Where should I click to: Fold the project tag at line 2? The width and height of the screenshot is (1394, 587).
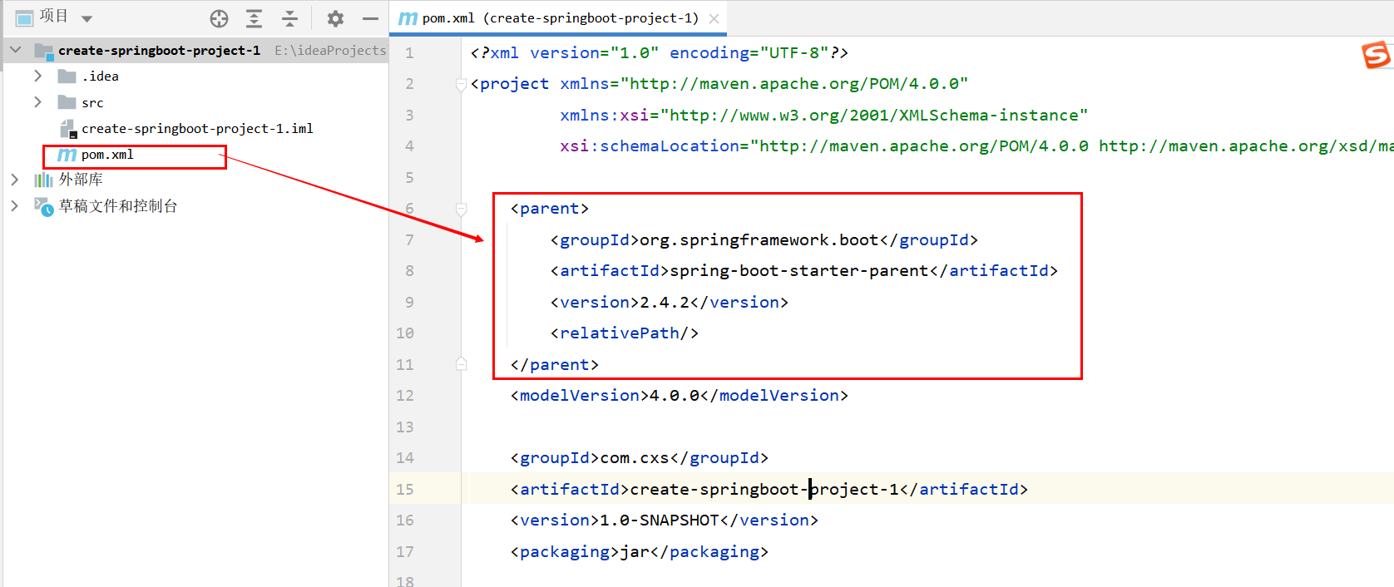click(x=462, y=84)
